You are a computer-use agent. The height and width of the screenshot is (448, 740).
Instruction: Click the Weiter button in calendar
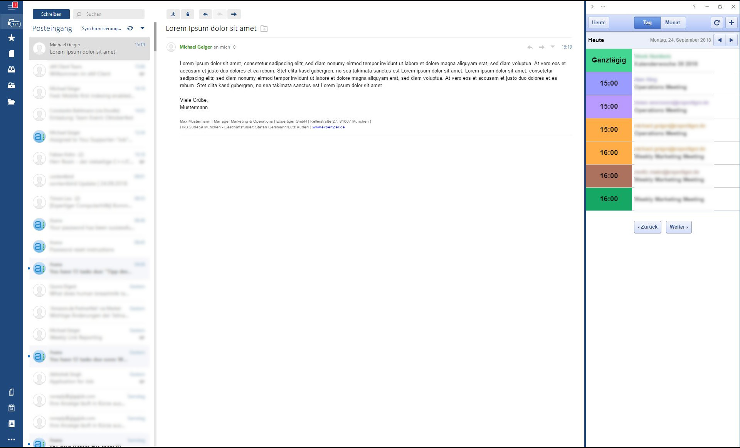pyautogui.click(x=679, y=227)
